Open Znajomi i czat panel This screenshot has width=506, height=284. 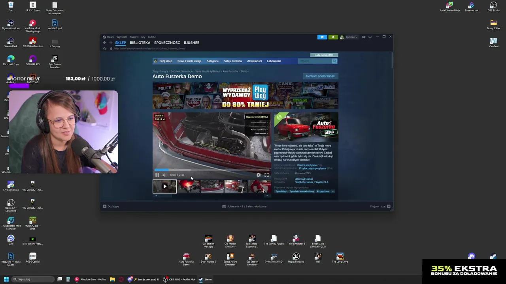point(380,206)
